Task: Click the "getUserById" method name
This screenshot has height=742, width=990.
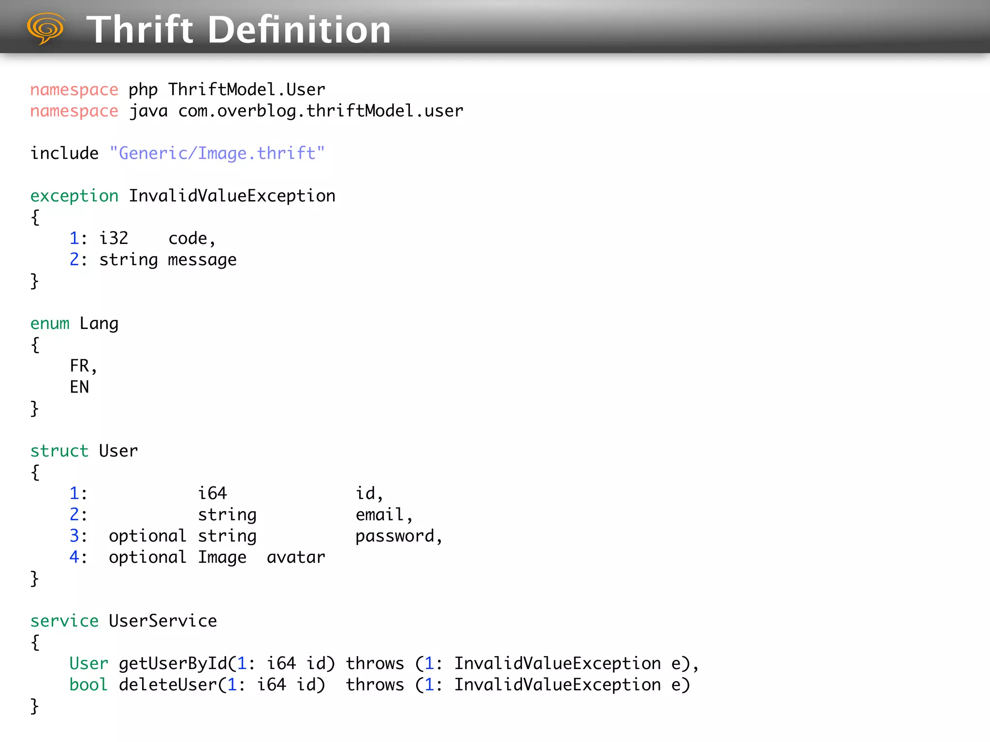Action: [173, 664]
